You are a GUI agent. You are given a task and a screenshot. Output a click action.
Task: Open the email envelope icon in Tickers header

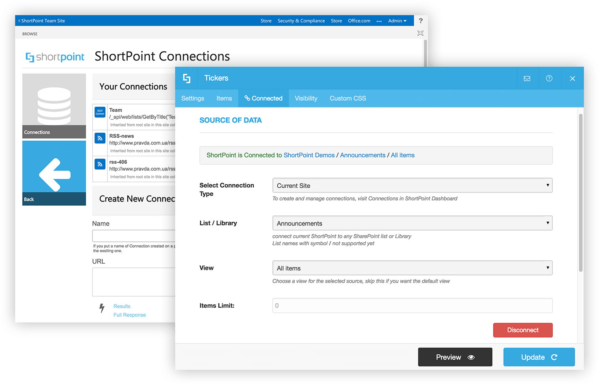tap(527, 79)
